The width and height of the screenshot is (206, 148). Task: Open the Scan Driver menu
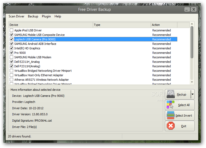coord(16,16)
